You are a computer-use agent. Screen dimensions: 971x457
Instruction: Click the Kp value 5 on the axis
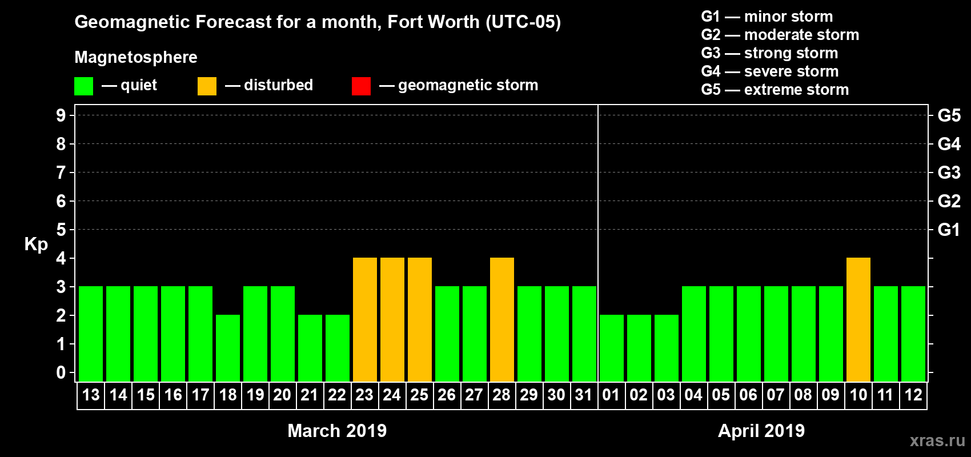61,230
